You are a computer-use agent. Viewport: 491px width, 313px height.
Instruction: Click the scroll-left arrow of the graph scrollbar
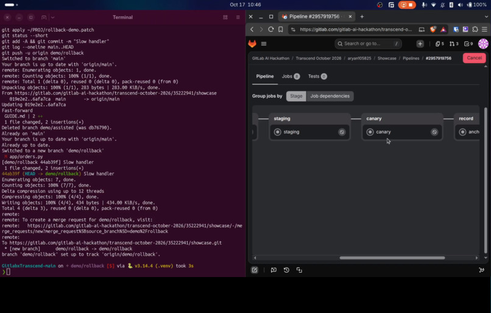pyautogui.click(x=255, y=258)
